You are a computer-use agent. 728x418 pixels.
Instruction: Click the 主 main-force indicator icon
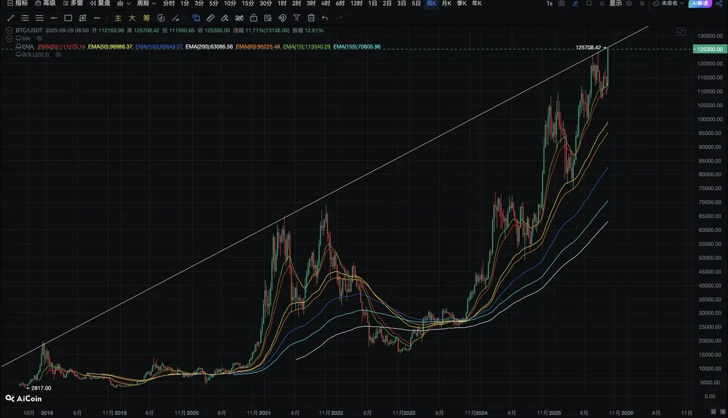[118, 18]
